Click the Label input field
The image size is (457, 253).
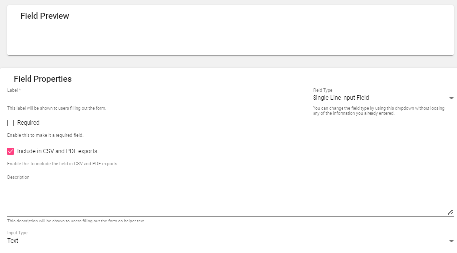click(x=154, y=98)
